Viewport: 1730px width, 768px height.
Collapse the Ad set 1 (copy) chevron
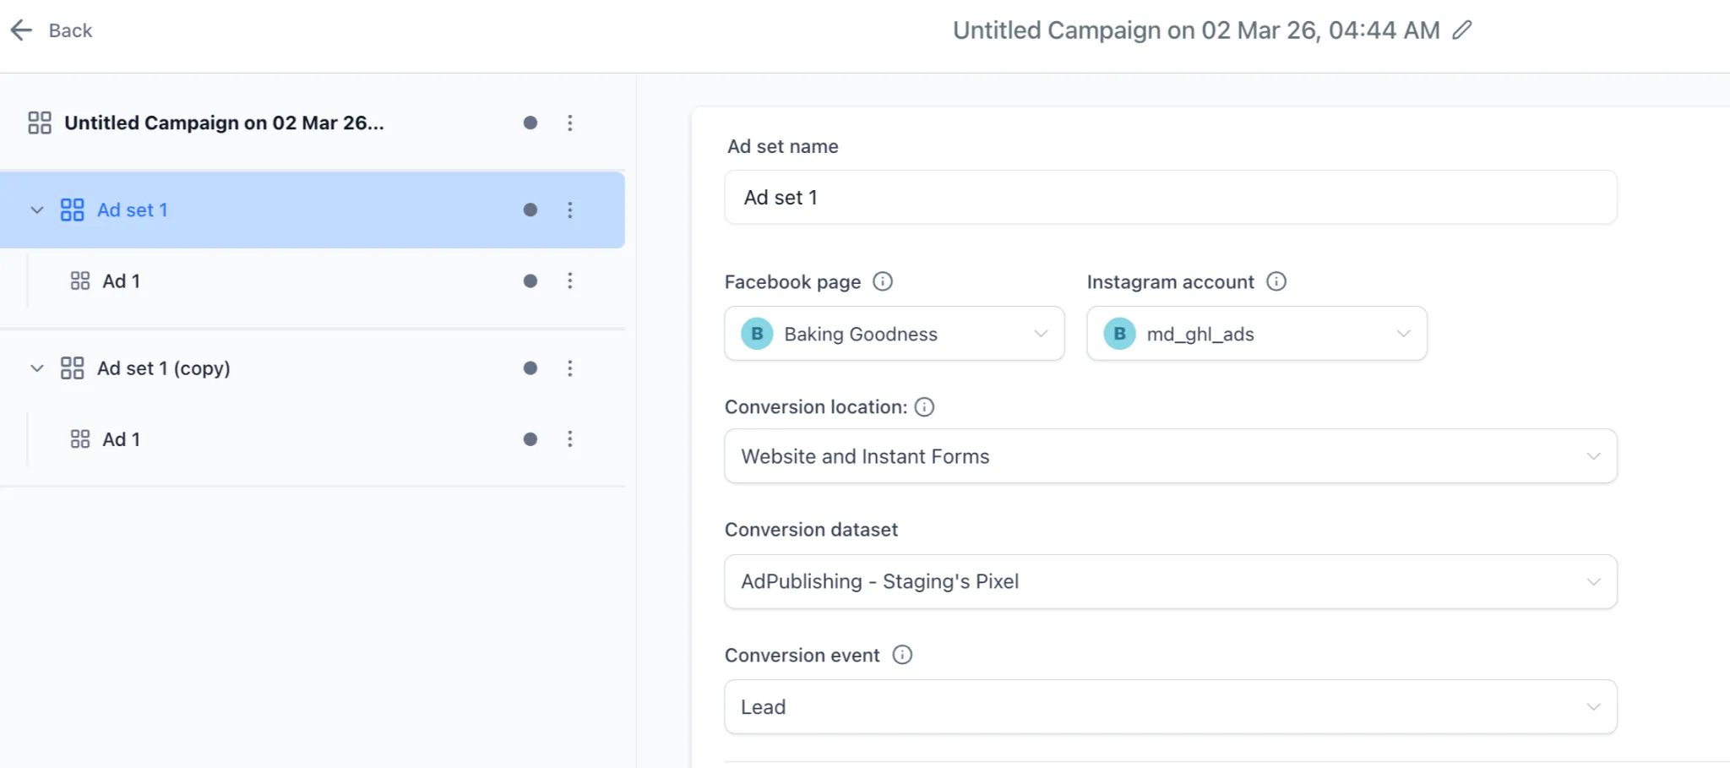(x=37, y=368)
